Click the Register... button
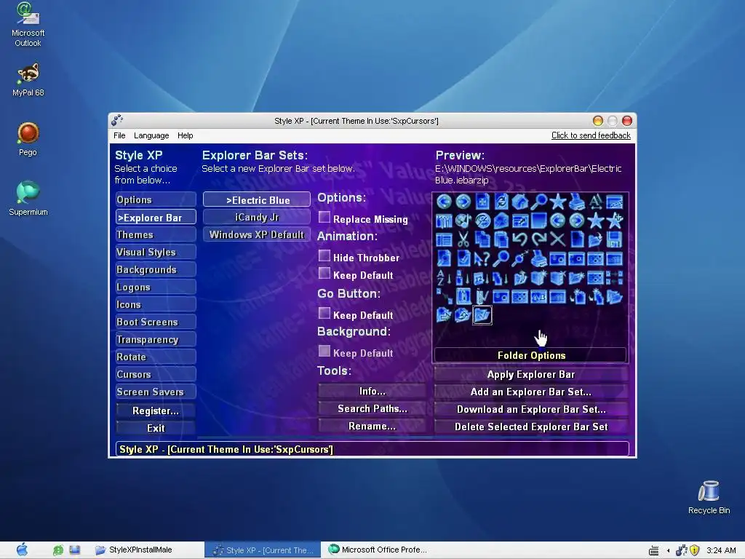Screen dimensions: 745x559 156,411
